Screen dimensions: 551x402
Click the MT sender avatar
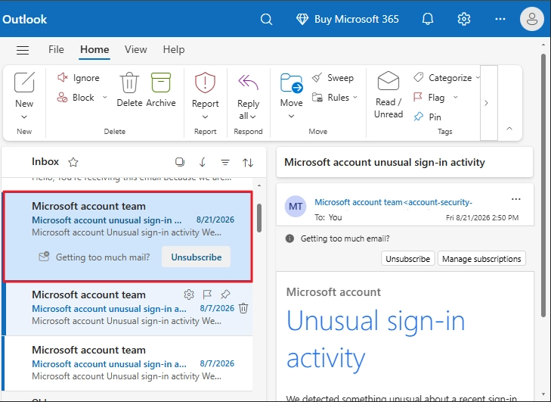[296, 206]
